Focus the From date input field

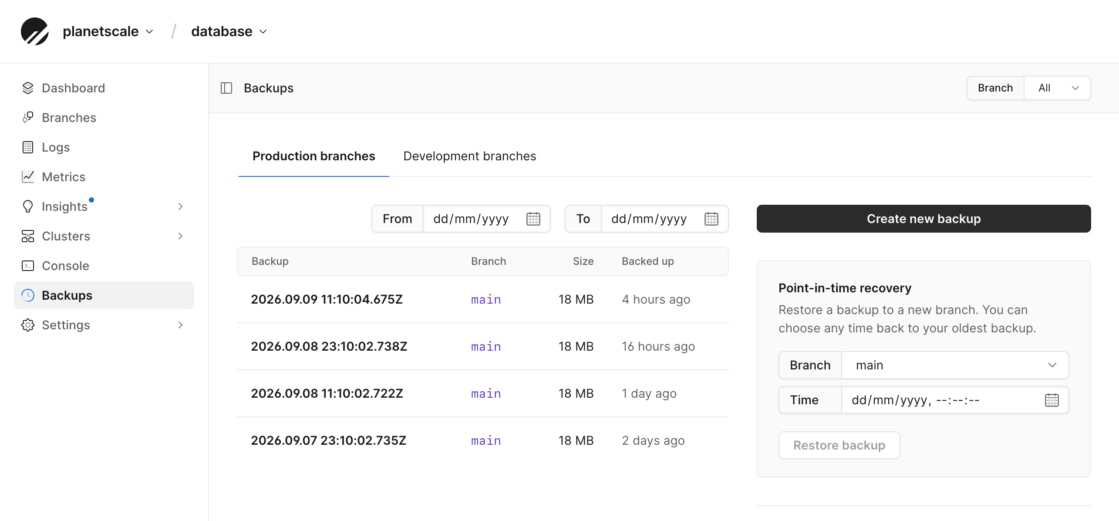(487, 219)
